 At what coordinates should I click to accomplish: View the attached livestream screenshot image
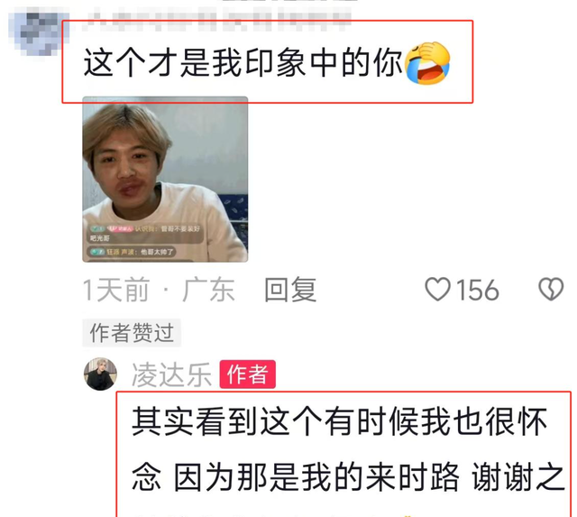(165, 180)
